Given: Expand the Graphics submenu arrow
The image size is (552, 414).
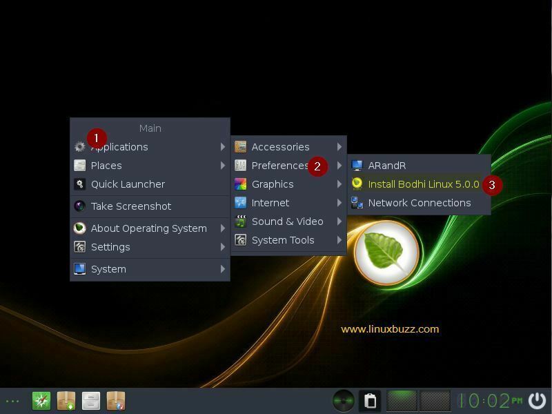Looking at the screenshot, I should (339, 184).
